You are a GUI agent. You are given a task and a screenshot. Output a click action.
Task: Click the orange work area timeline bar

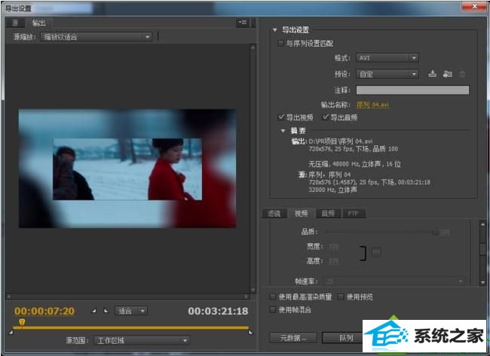point(131,327)
